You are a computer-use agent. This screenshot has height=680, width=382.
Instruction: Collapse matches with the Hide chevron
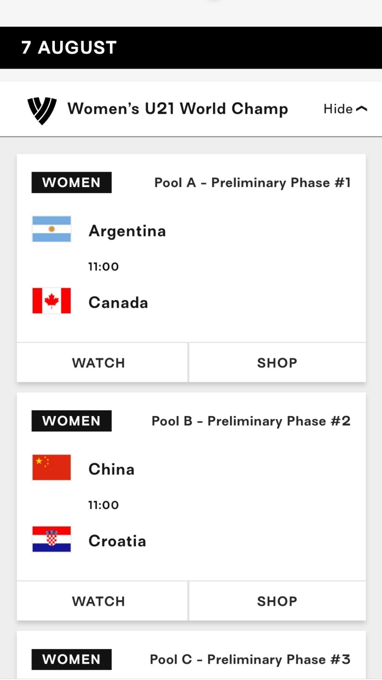pos(345,109)
